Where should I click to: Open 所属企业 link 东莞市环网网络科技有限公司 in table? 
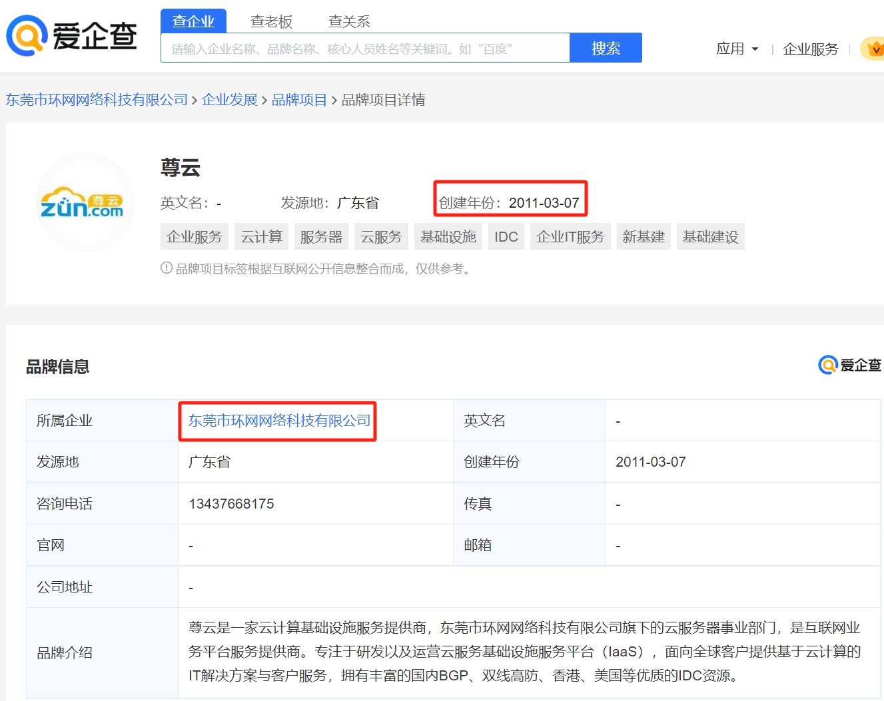pyautogui.click(x=280, y=420)
